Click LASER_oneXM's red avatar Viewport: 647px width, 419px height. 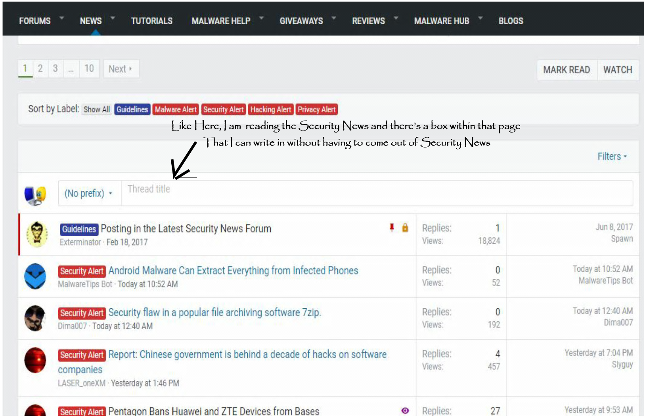click(x=35, y=360)
